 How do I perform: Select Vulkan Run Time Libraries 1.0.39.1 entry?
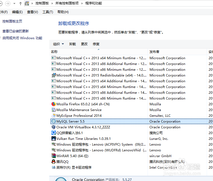tap(84, 139)
